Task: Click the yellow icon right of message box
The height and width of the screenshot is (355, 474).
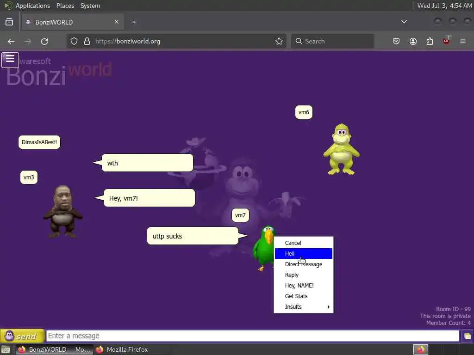Action: click(467, 336)
